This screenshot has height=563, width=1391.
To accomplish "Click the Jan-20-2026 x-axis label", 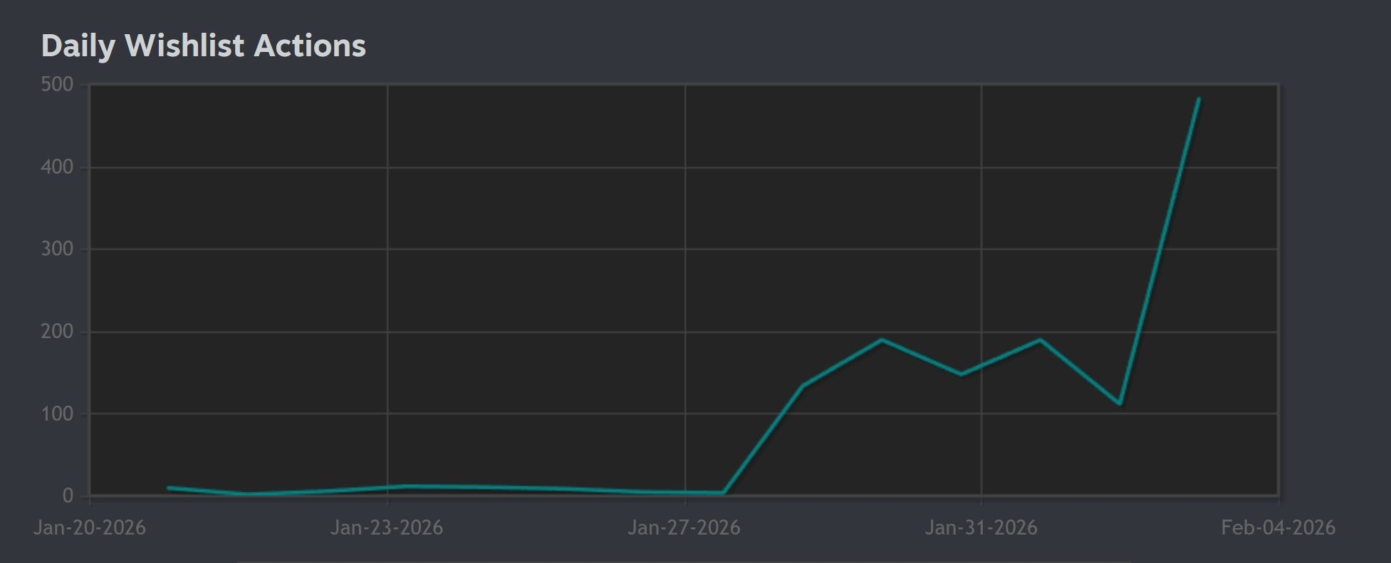I will click(x=90, y=527).
